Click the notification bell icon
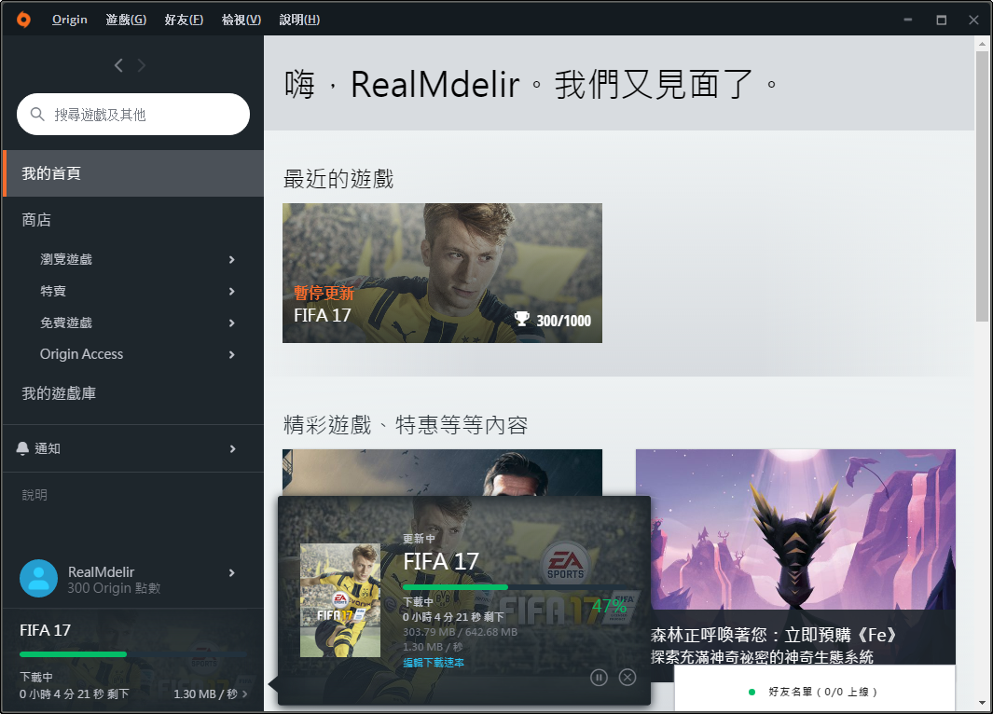The height and width of the screenshot is (714, 993). (22, 448)
